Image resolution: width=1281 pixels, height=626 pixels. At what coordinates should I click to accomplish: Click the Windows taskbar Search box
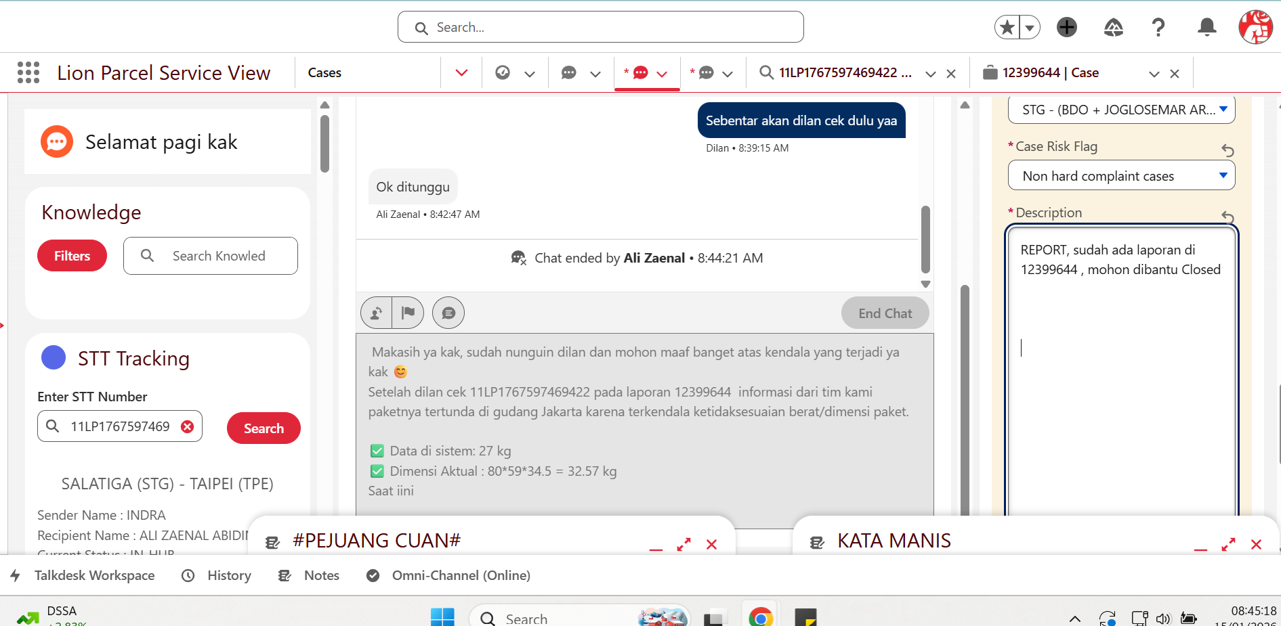click(x=579, y=617)
